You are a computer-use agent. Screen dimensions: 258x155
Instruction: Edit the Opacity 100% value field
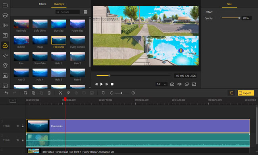[x=246, y=18]
